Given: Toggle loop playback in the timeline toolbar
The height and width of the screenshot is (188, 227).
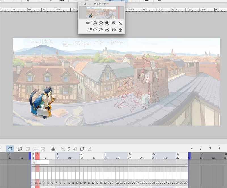Looking at the screenshot, I should tap(10, 149).
